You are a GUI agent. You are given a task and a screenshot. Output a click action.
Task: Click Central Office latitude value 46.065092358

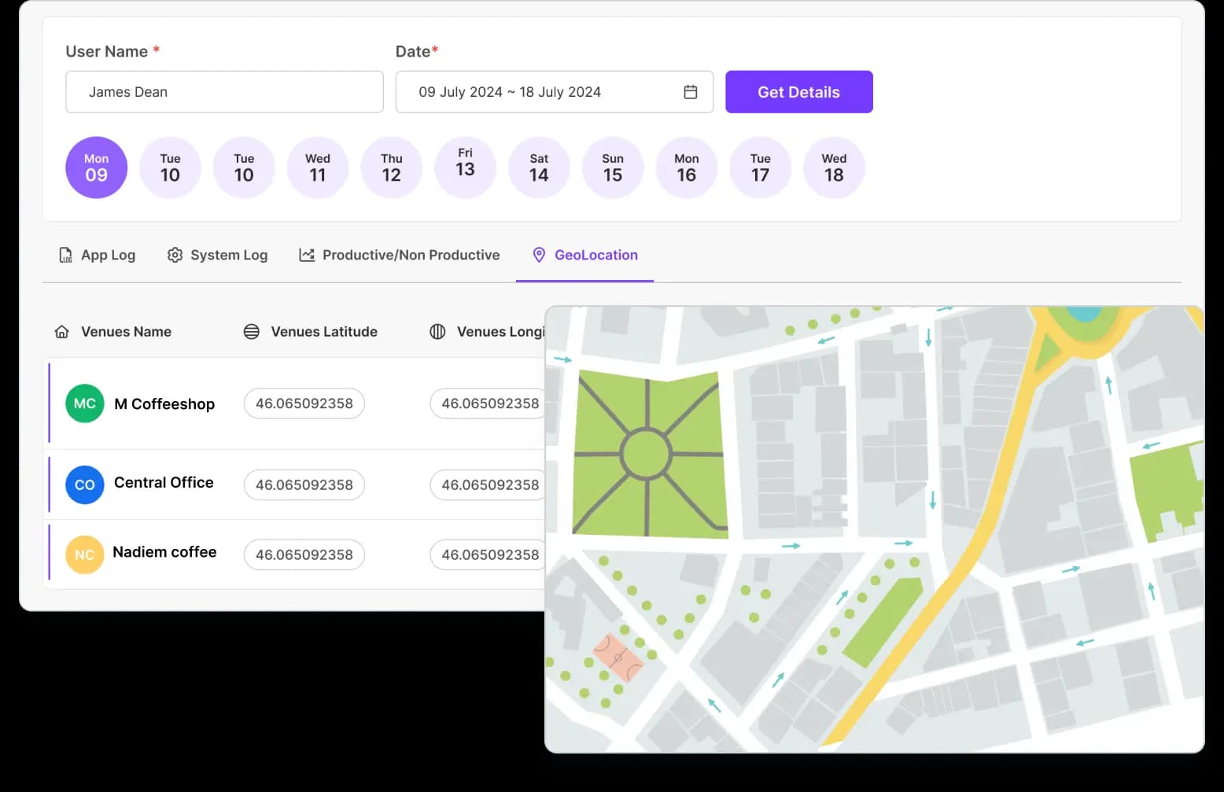pyautogui.click(x=304, y=485)
